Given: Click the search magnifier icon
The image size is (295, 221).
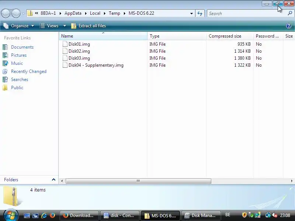Looking at the screenshot, I should pos(290,13).
